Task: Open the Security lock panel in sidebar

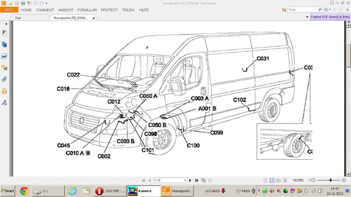Action: click(4, 91)
